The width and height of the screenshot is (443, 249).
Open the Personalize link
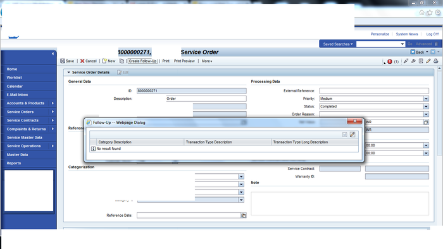click(380, 34)
